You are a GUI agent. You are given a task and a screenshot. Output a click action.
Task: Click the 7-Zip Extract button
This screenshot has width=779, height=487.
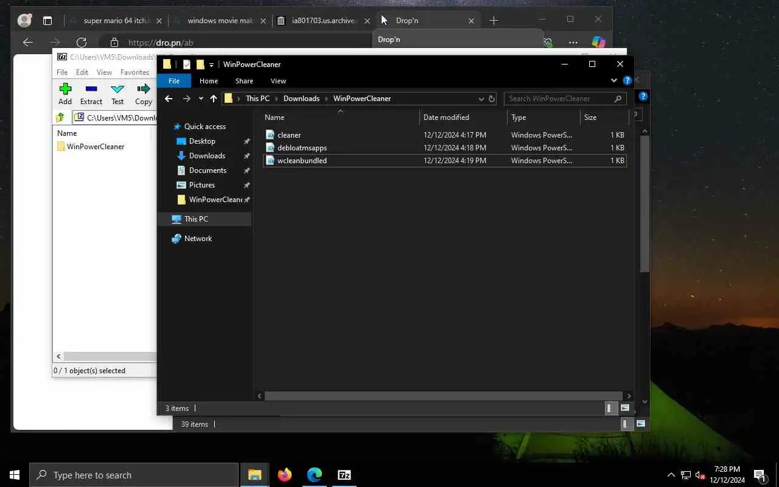91,94
